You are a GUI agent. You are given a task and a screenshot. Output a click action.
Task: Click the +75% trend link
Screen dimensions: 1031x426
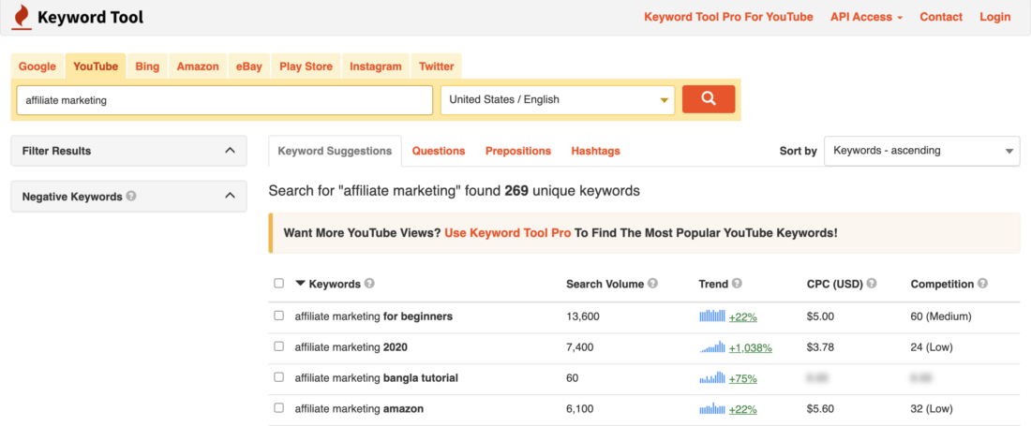743,378
